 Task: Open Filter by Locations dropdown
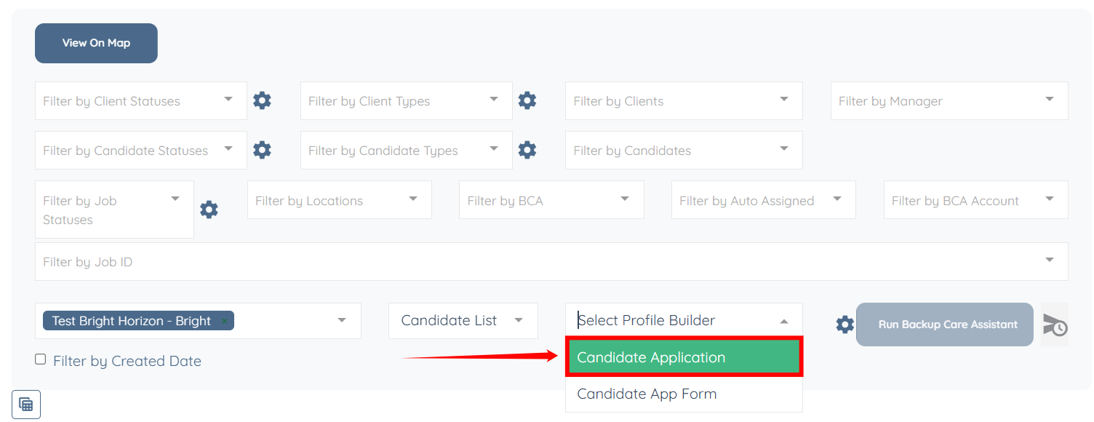coord(339,200)
